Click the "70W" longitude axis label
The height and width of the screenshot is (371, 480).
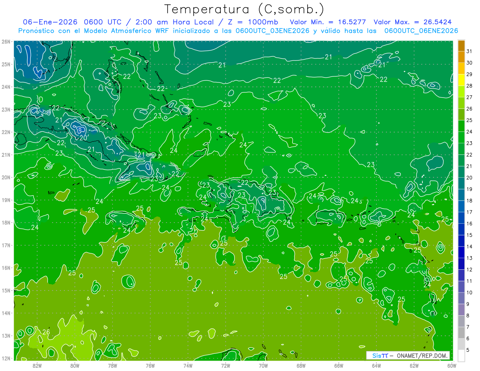point(263,365)
